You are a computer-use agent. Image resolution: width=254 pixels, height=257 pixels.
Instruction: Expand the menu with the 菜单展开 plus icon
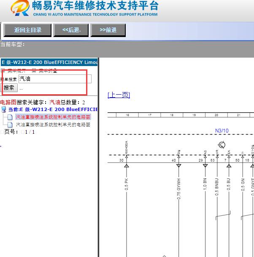click(x=3, y=71)
